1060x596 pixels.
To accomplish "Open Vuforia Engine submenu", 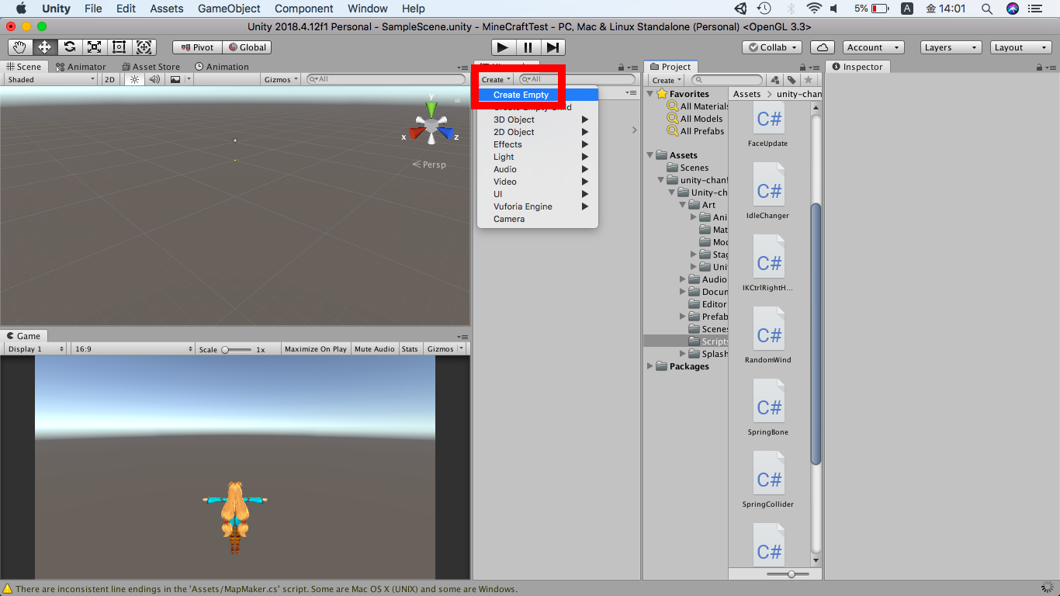I will coord(538,206).
